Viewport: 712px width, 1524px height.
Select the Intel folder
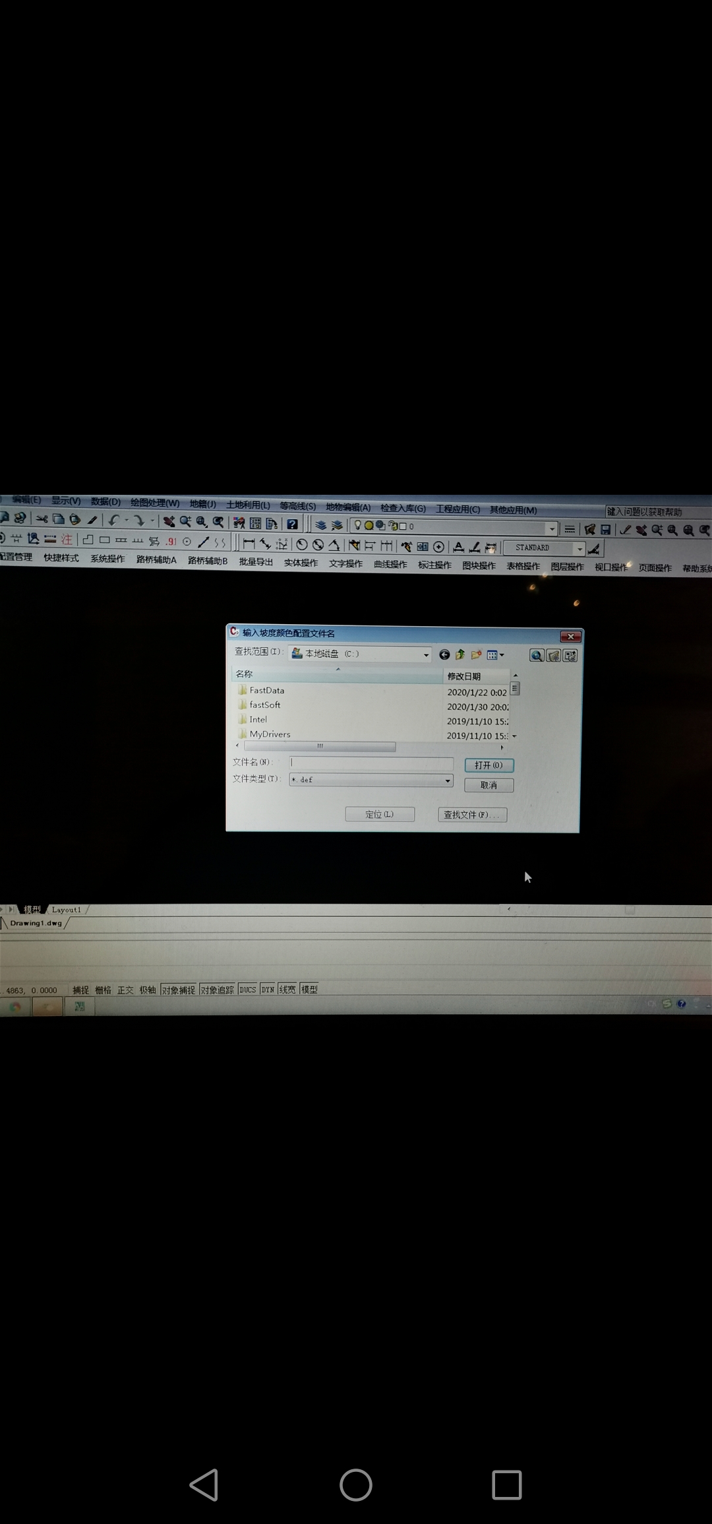252,719
